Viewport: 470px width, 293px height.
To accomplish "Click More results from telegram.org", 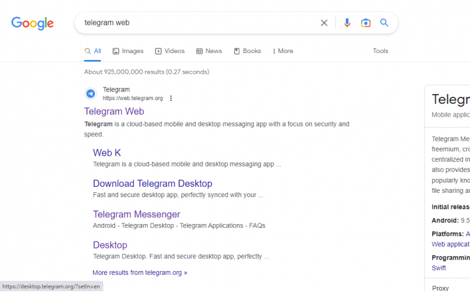I will (x=140, y=273).
